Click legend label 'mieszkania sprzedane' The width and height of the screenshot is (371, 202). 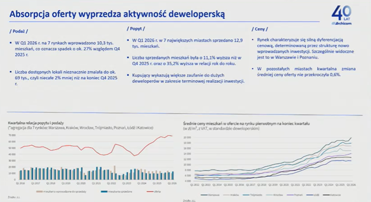point(120,191)
